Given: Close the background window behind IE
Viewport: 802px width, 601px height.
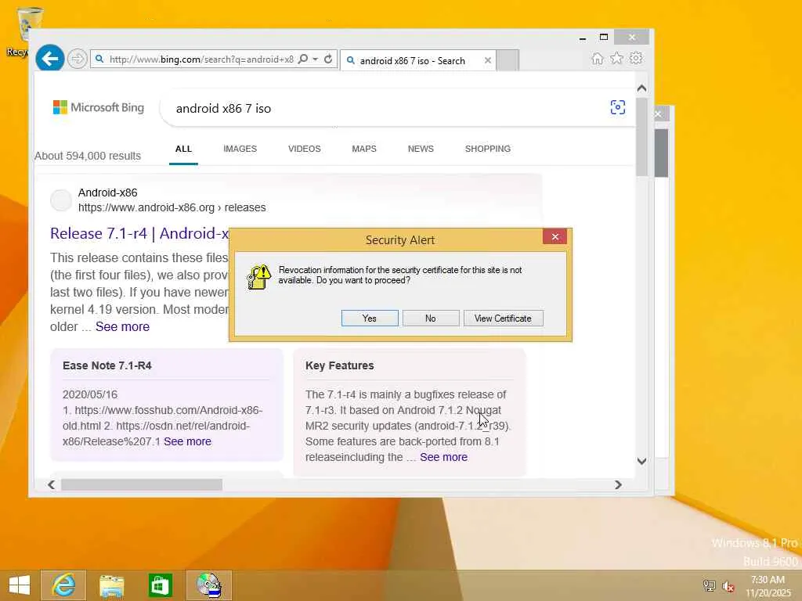Looking at the screenshot, I should pyautogui.click(x=659, y=114).
